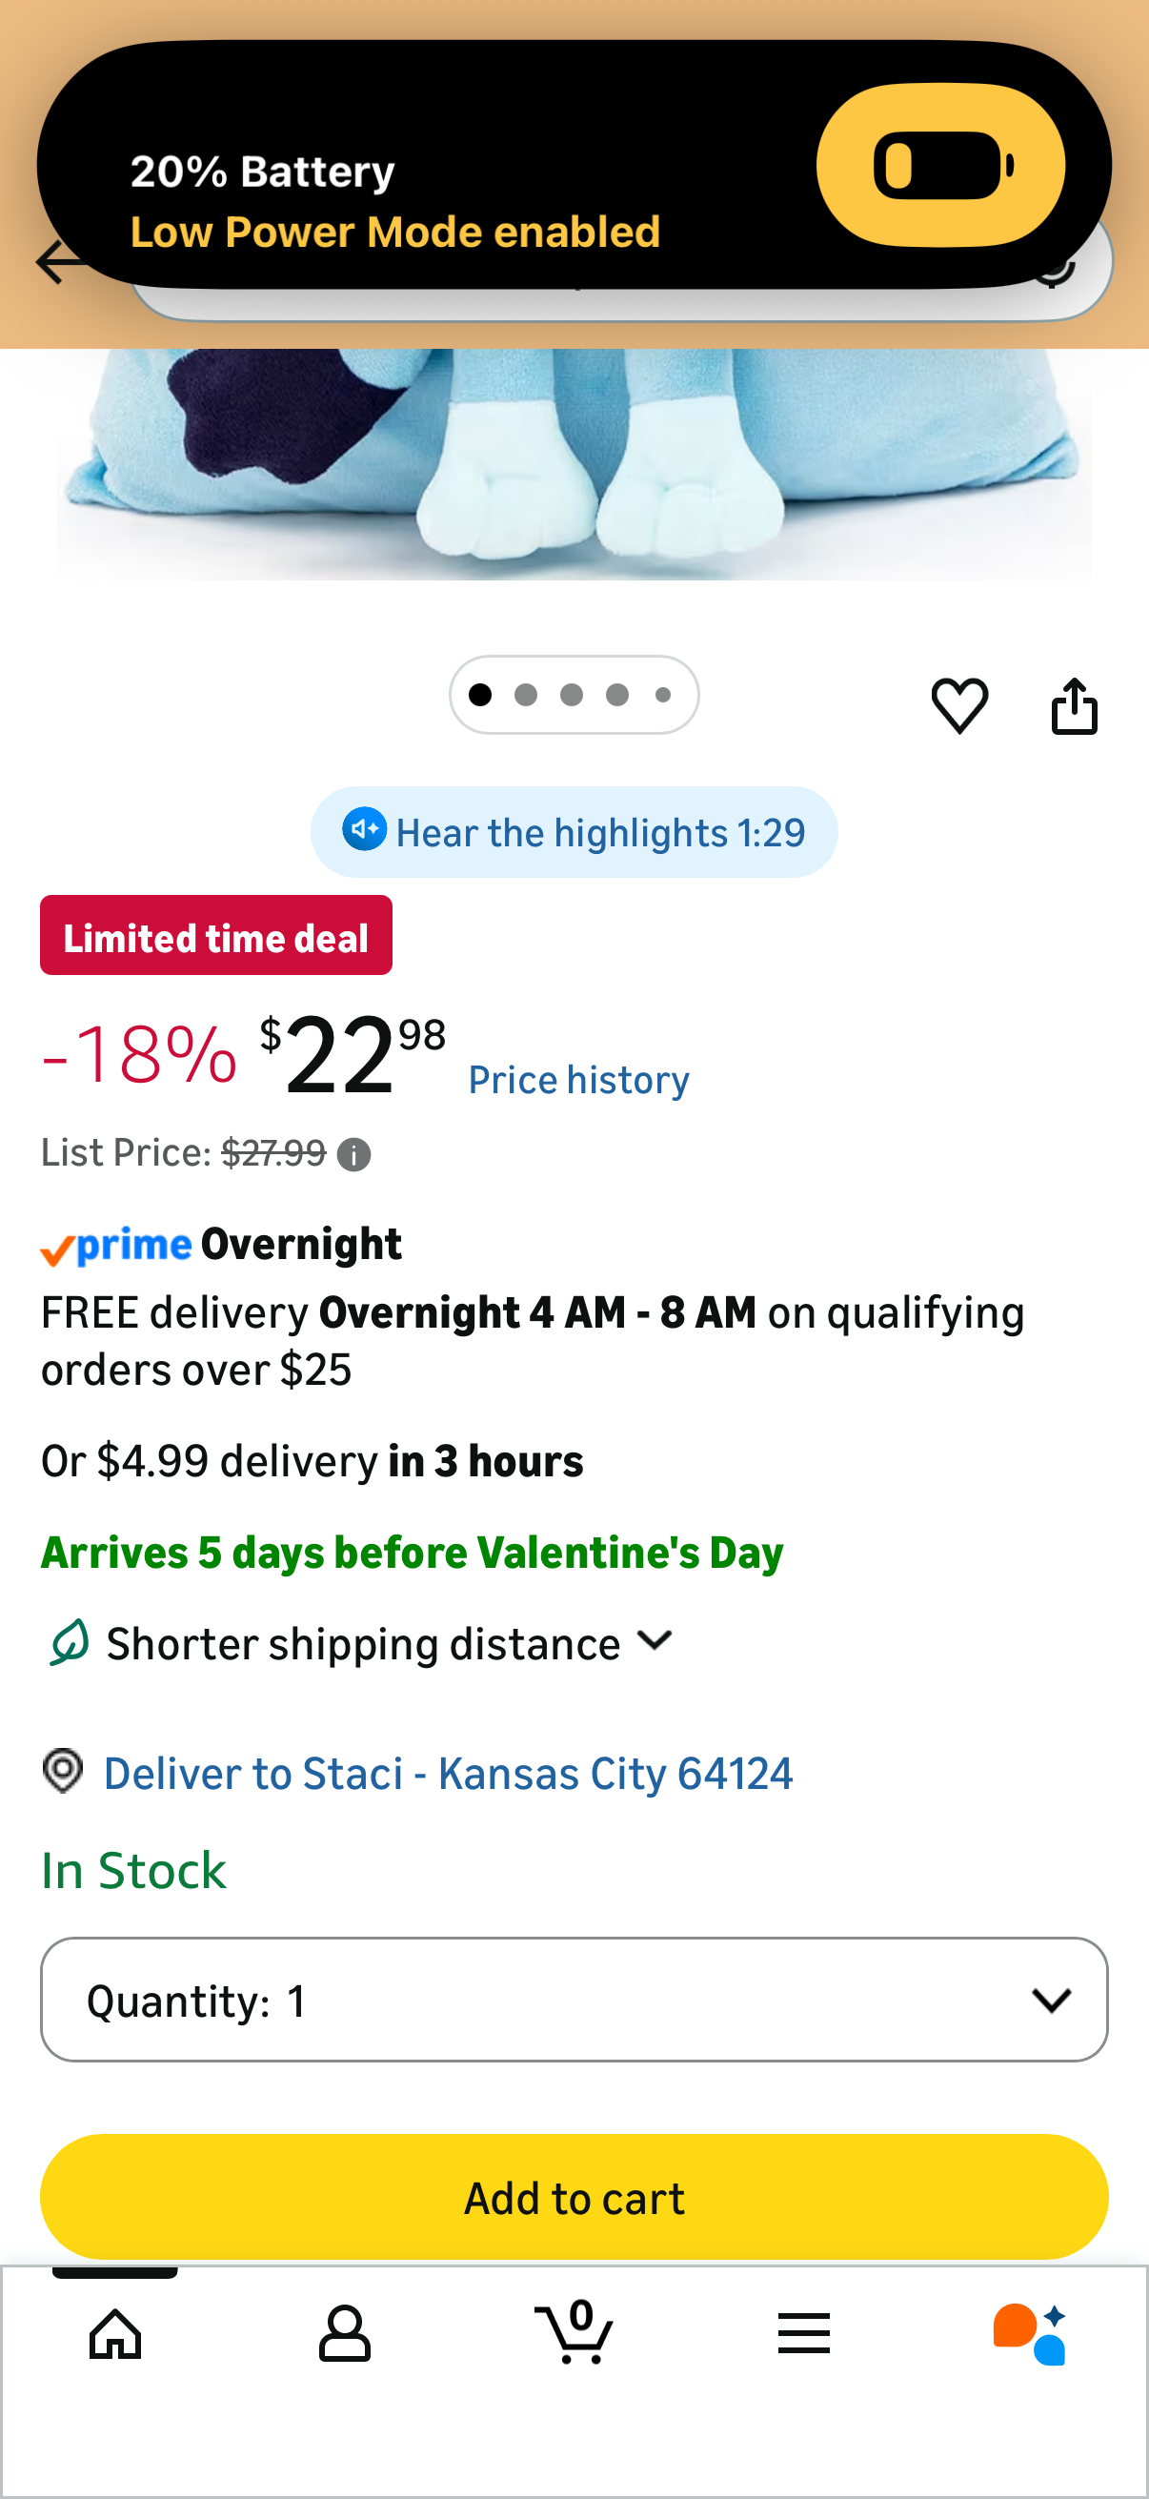This screenshot has height=2499, width=1149.
Task: Open the hamburger menu icon
Action: [x=804, y=2333]
